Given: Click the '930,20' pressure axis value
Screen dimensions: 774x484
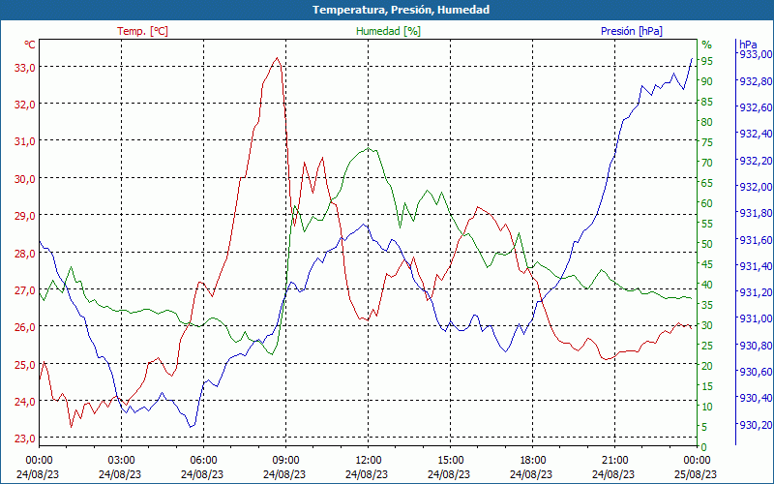Looking at the screenshot, I should click(x=755, y=425).
